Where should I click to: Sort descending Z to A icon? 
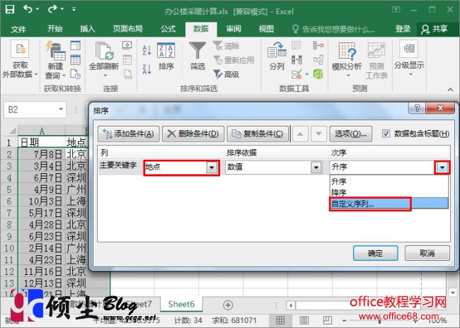[x=146, y=69]
